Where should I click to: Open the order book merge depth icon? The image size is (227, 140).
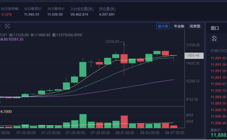pos(214,39)
